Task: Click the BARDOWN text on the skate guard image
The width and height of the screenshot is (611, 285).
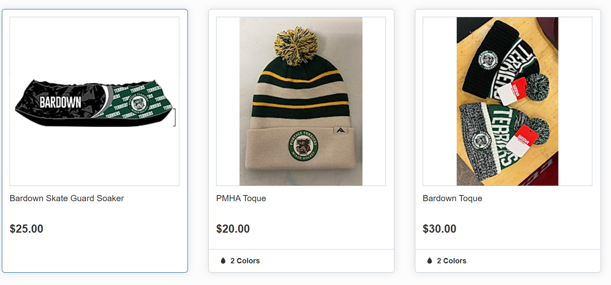Action: click(x=60, y=102)
